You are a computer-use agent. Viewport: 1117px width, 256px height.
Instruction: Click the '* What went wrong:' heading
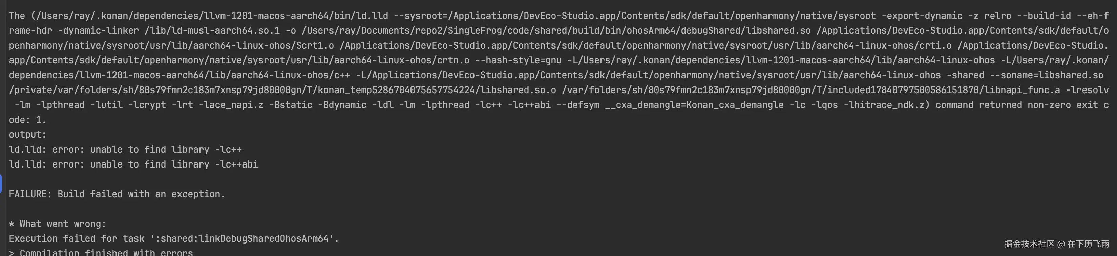pos(57,224)
